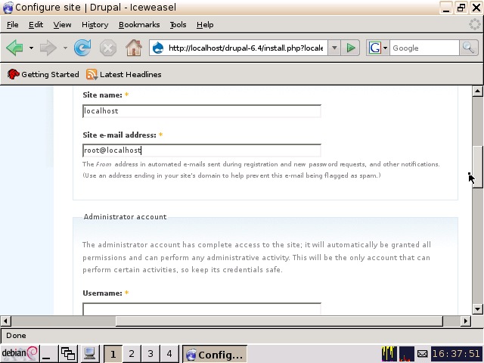Click the Iceweasel title bar icon
Viewport: 484px width, 363px height.
tap(8, 8)
